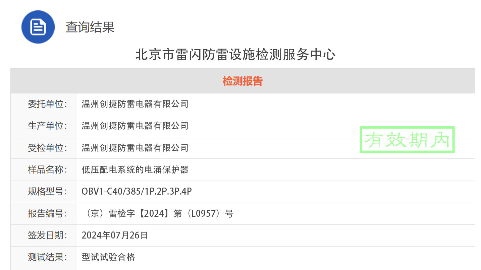Click the 报告编号 label cell
Image resolution: width=481 pixels, height=270 pixels.
(x=47, y=213)
